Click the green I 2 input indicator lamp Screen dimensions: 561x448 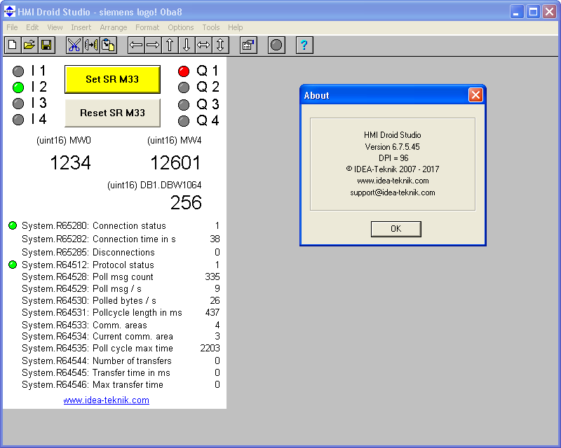click(x=18, y=87)
